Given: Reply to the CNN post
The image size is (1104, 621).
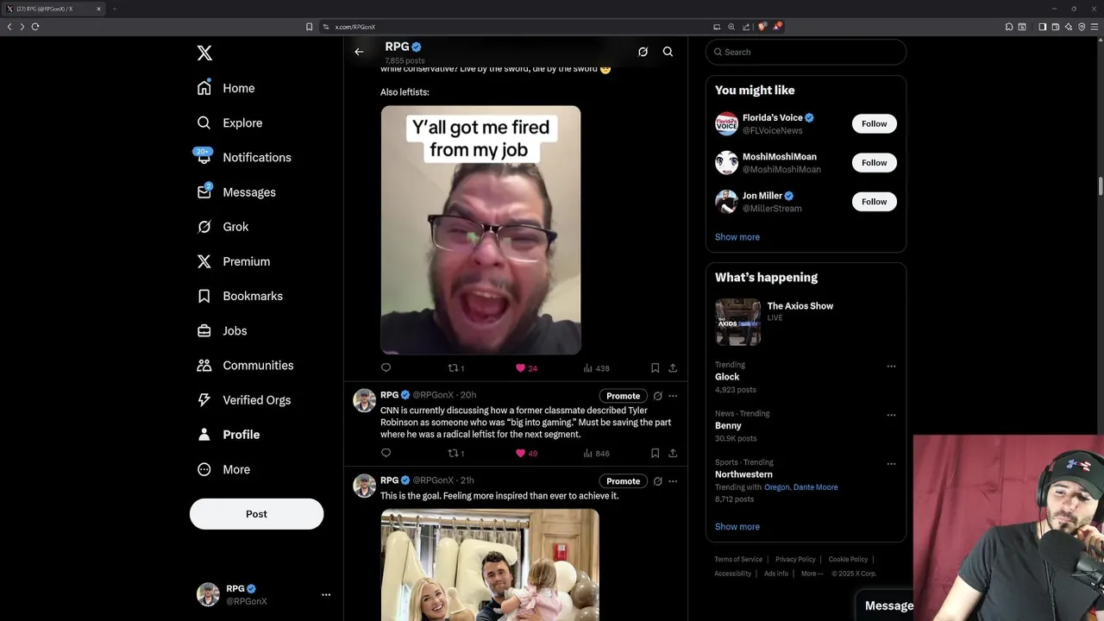Looking at the screenshot, I should tap(386, 453).
